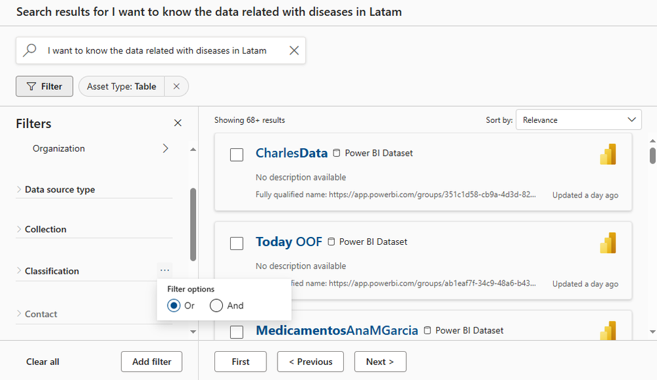Select the Or filter option
The image size is (657, 380).
tap(174, 305)
